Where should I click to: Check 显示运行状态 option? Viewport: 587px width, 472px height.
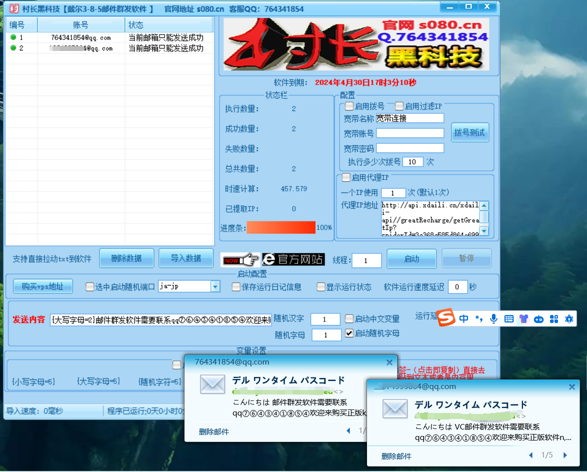[321, 286]
